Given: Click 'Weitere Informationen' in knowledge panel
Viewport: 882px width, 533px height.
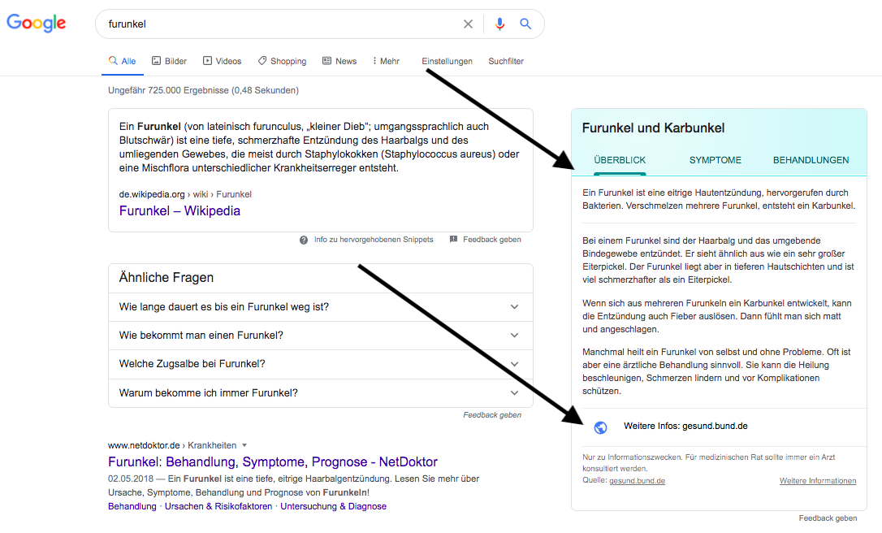Looking at the screenshot, I should tap(818, 481).
